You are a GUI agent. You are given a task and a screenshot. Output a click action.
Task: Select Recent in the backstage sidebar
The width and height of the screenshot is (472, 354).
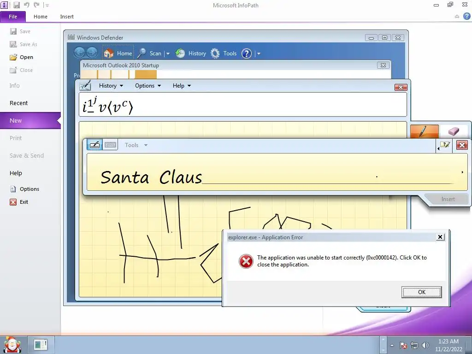[18, 103]
